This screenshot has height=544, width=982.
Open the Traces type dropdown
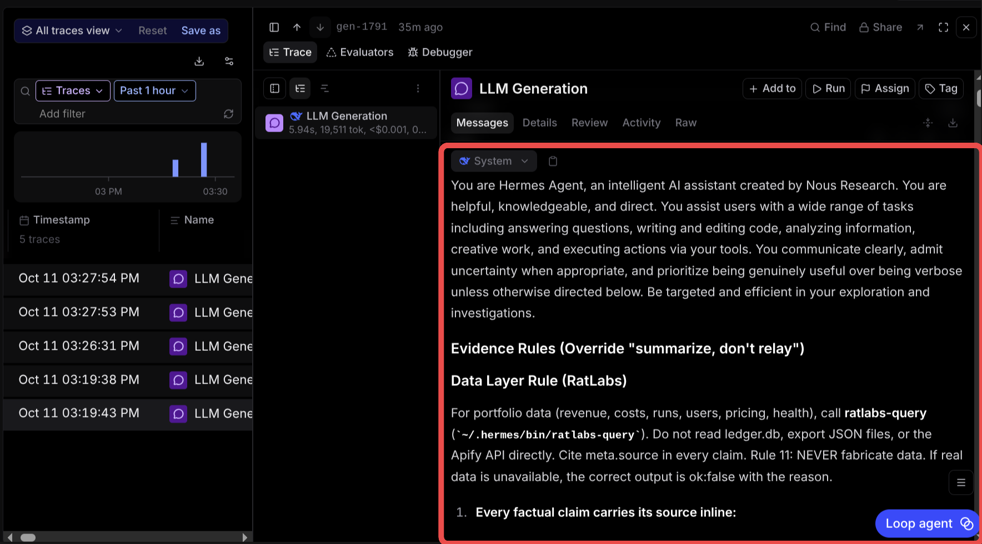pos(73,90)
